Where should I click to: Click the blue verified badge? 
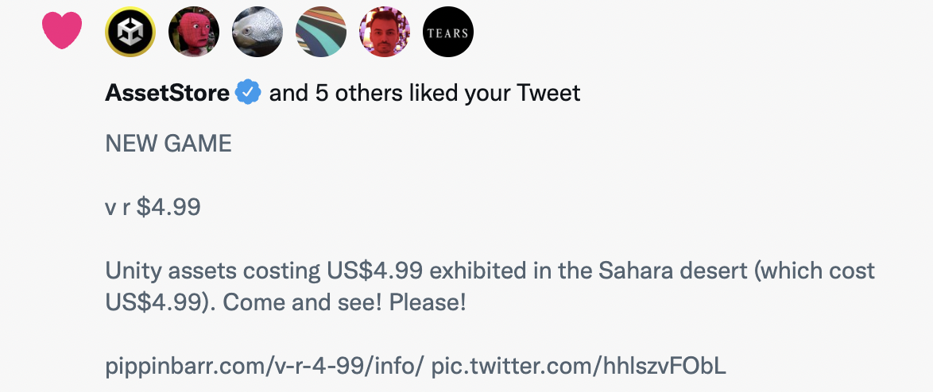[x=248, y=93]
